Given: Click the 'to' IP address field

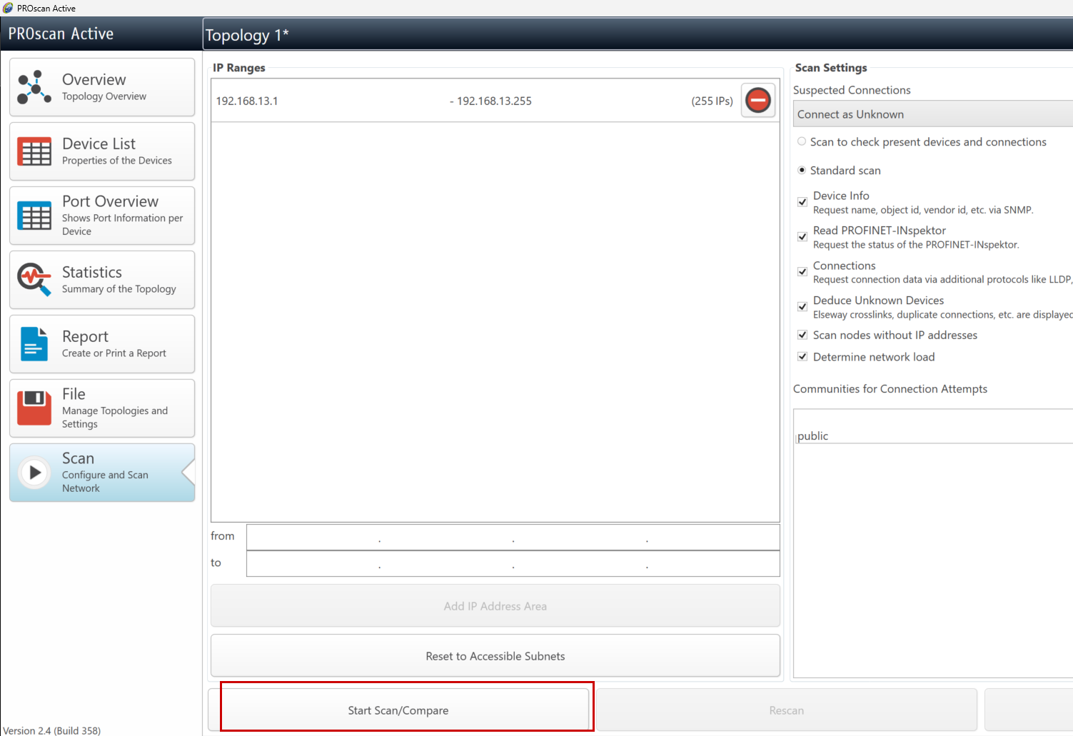Looking at the screenshot, I should tap(513, 563).
